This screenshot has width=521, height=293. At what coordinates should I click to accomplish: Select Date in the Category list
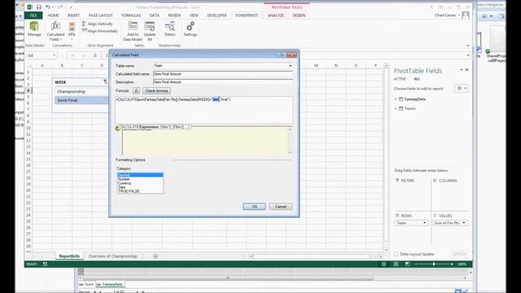[140, 187]
